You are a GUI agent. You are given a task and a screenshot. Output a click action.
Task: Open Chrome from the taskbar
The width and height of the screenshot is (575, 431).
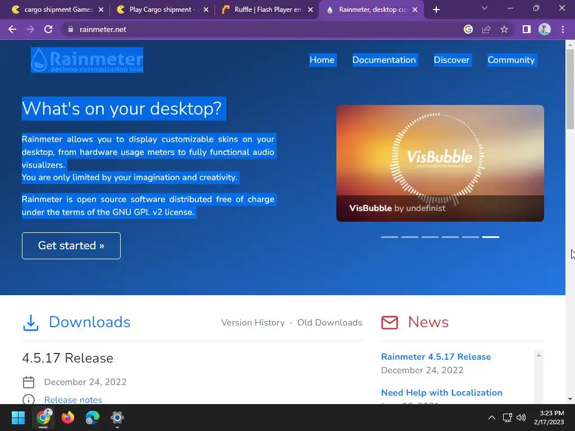pyautogui.click(x=43, y=418)
